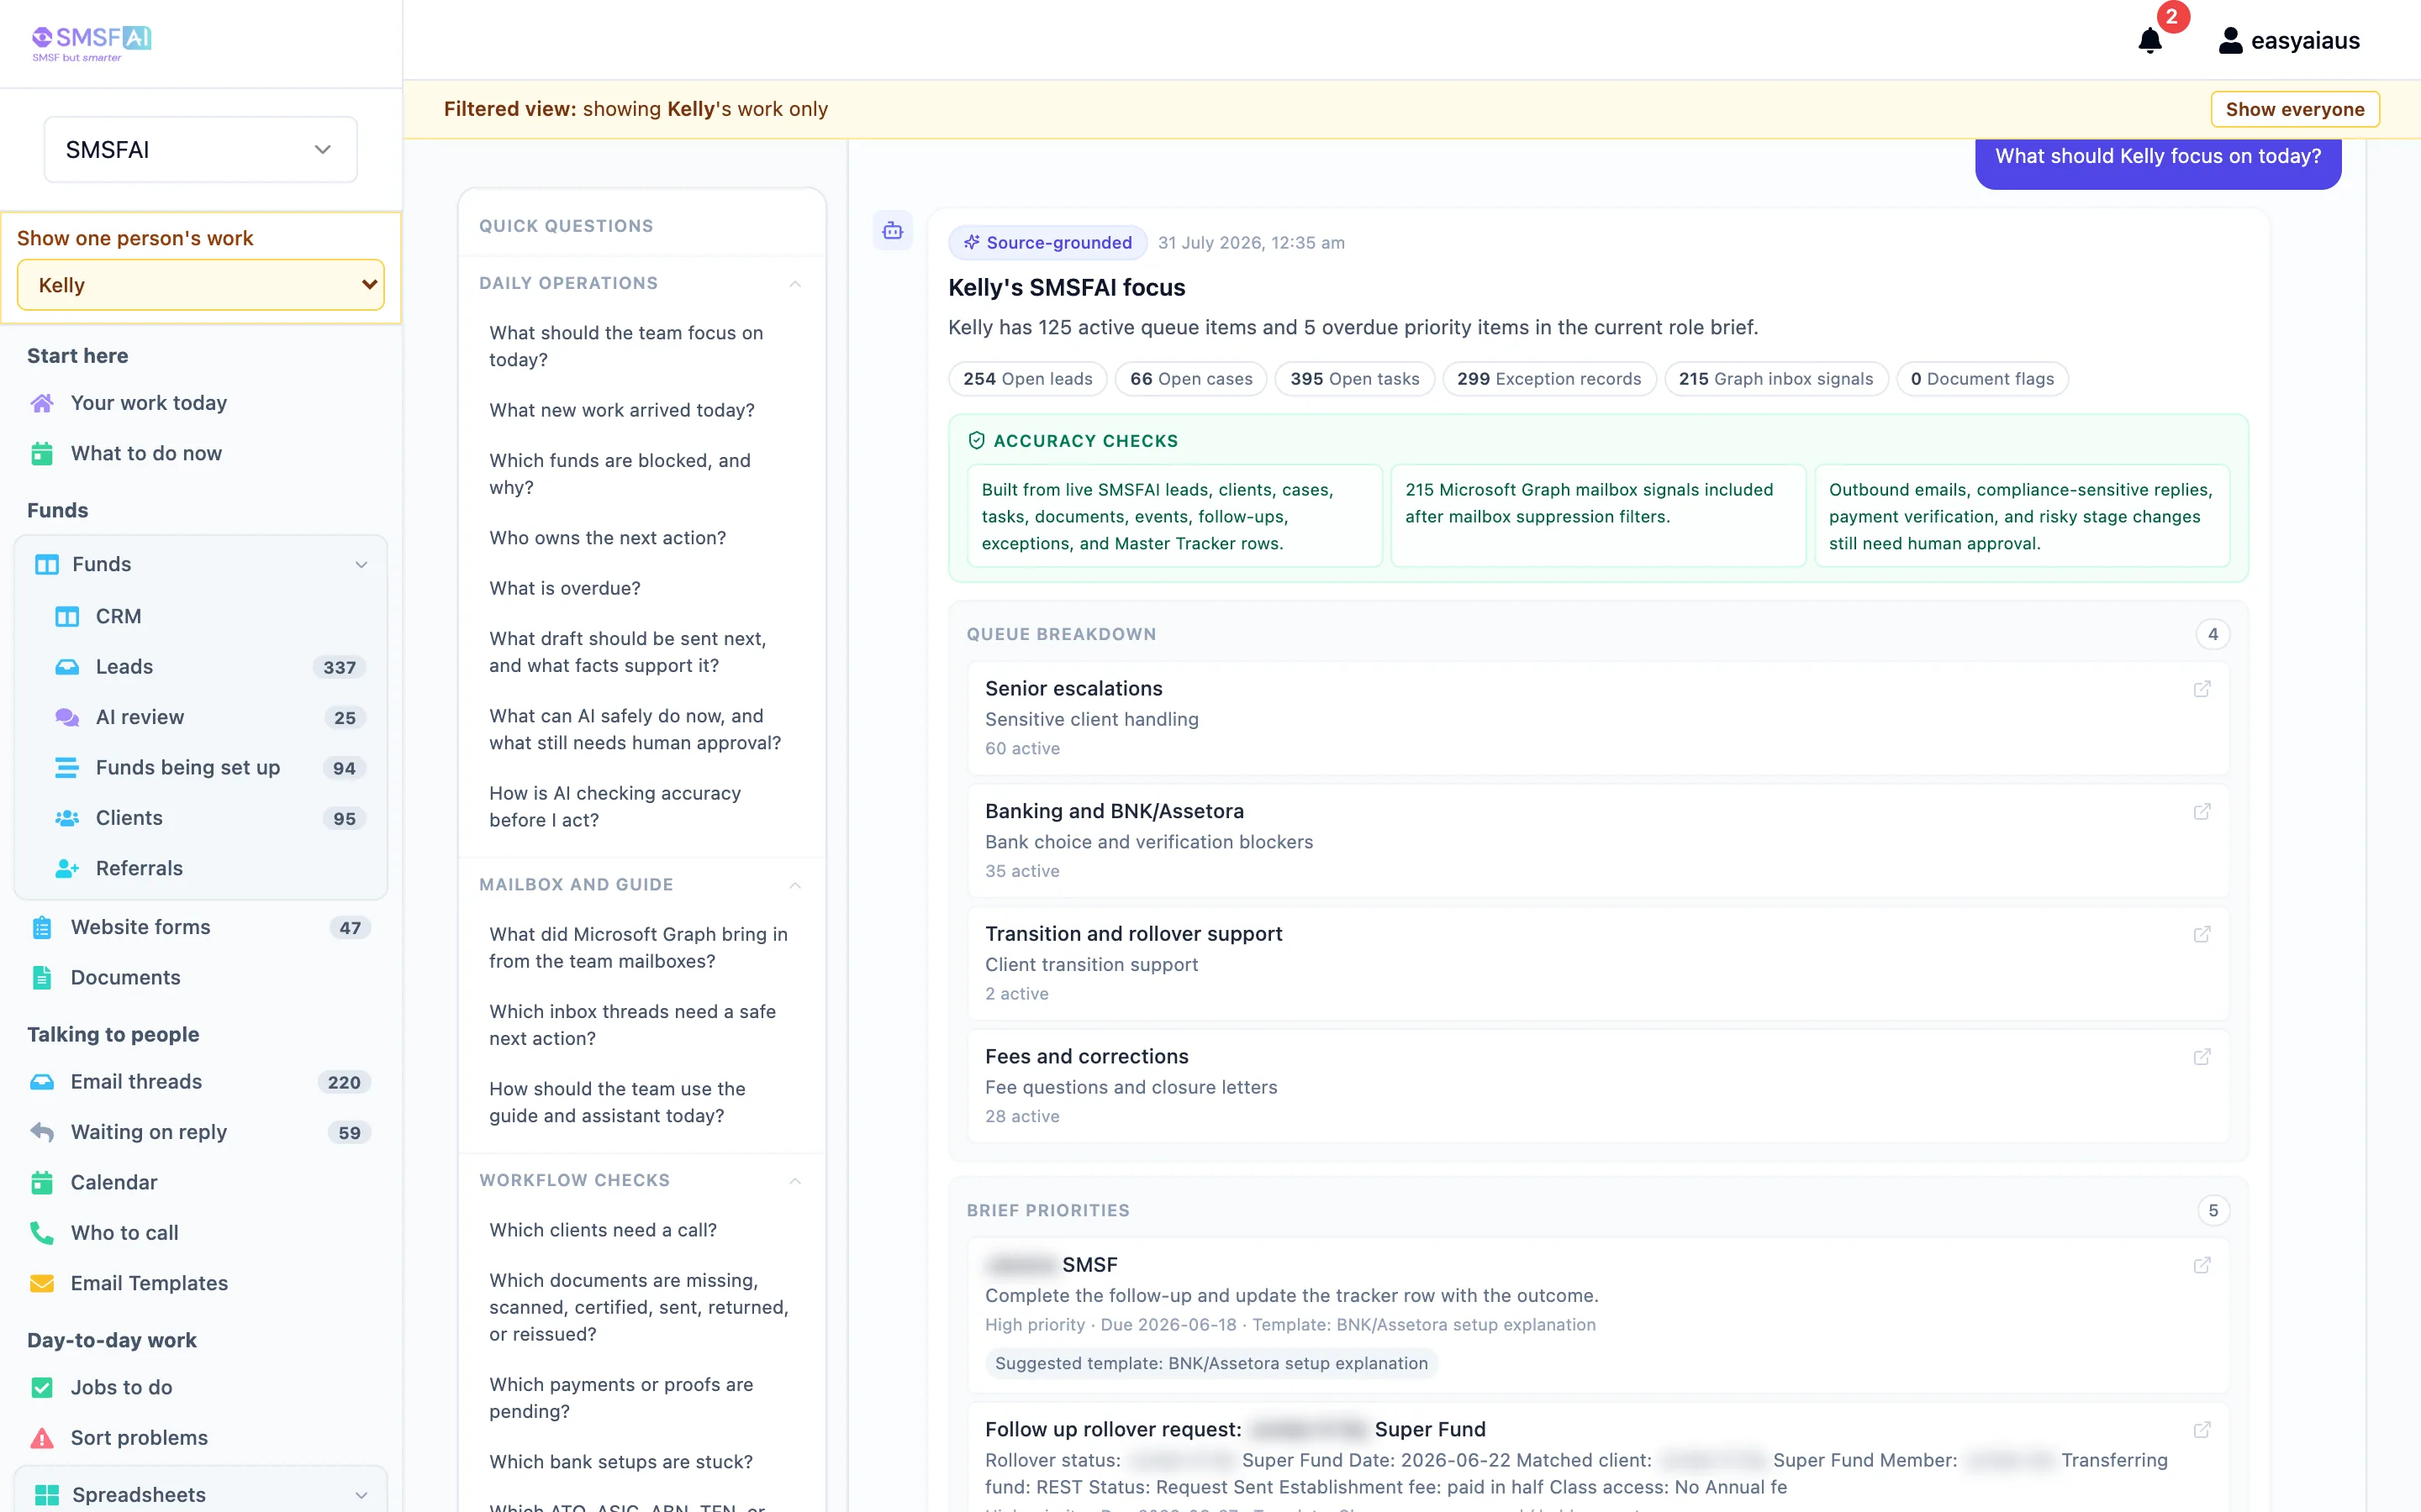Click the Calendar icon in the sidebar
Viewport: 2421px width, 1512px height.
42,1183
